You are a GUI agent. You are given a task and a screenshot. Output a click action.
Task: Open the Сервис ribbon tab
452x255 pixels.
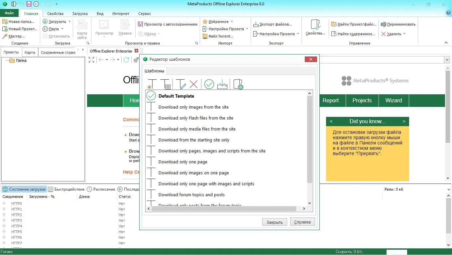[145, 14]
